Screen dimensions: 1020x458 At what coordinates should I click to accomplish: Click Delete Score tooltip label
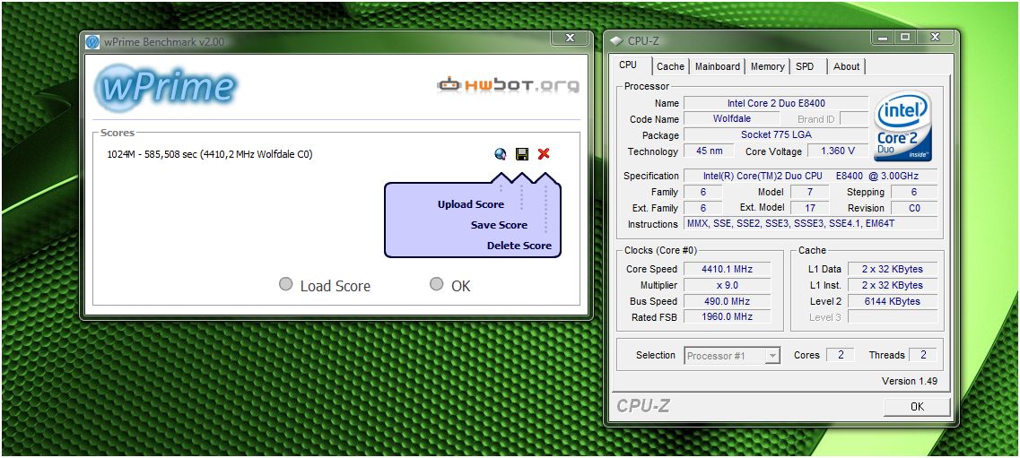tap(519, 246)
